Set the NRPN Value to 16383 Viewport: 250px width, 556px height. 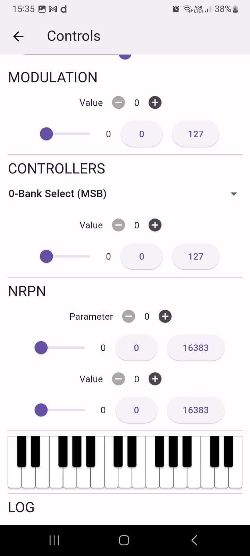pyautogui.click(x=195, y=410)
